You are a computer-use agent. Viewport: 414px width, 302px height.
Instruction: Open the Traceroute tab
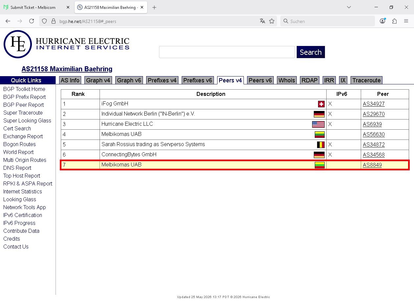pos(366,80)
